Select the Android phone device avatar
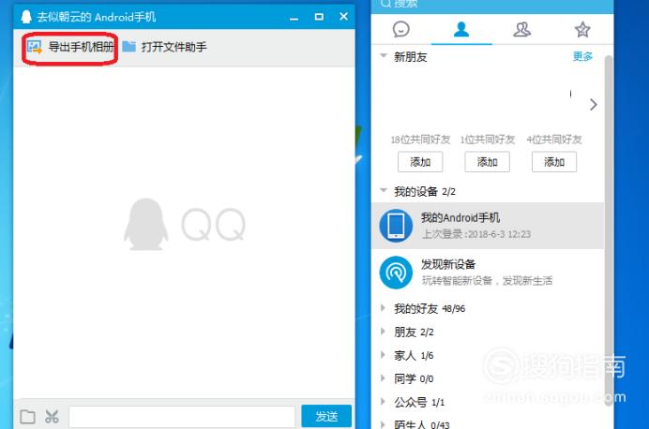Screen dimensions: 649x429 (x=396, y=226)
